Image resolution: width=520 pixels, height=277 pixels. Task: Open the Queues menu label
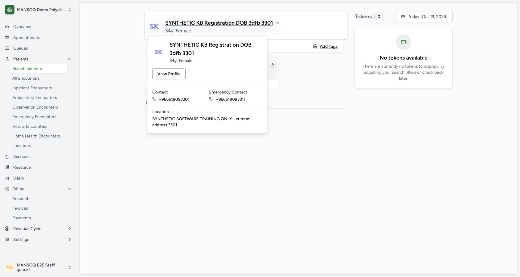20,48
